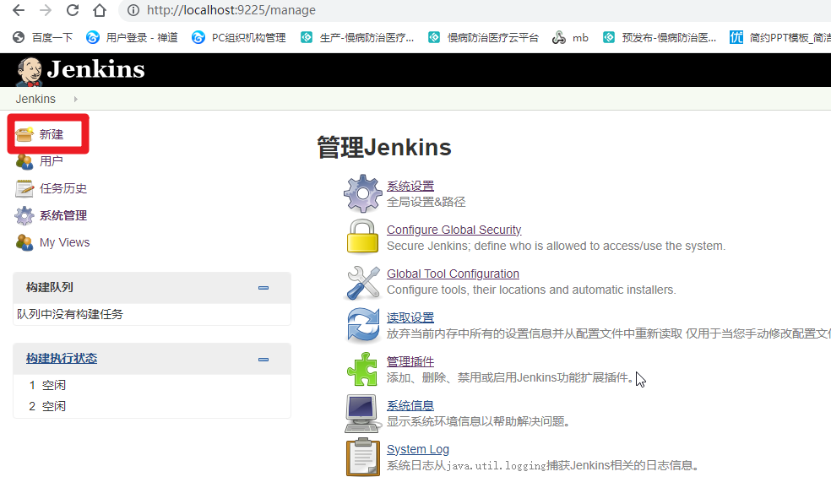Expand the breadcrumb arrow next to Jenkins
The width and height of the screenshot is (831, 477).
point(76,99)
